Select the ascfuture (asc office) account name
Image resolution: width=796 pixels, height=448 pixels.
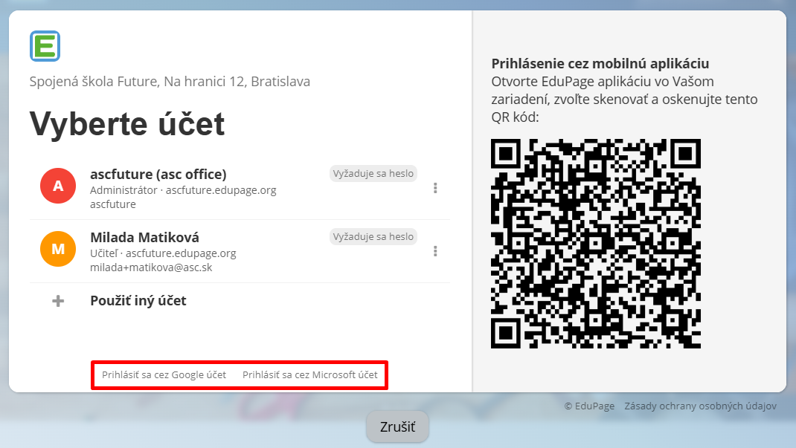(158, 175)
